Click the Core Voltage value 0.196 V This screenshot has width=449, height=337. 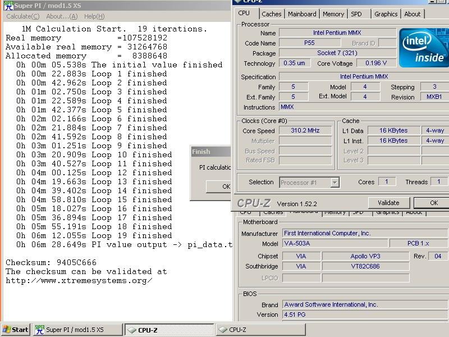376,63
